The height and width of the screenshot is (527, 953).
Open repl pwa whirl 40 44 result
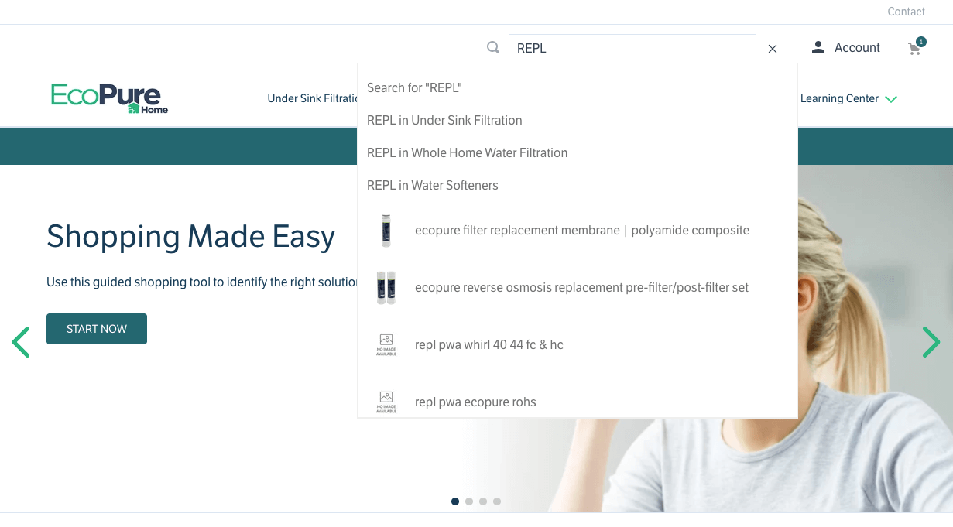489,344
